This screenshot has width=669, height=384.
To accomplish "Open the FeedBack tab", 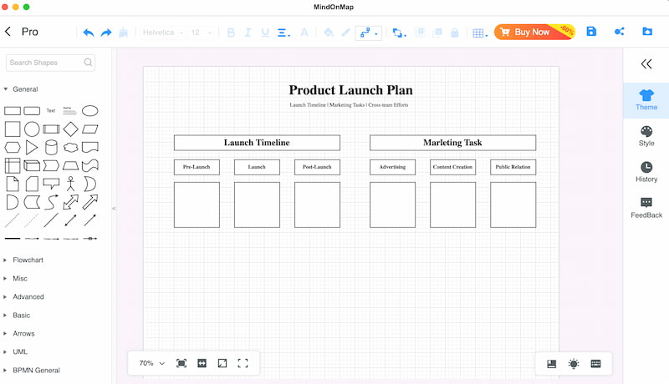I will pyautogui.click(x=646, y=208).
